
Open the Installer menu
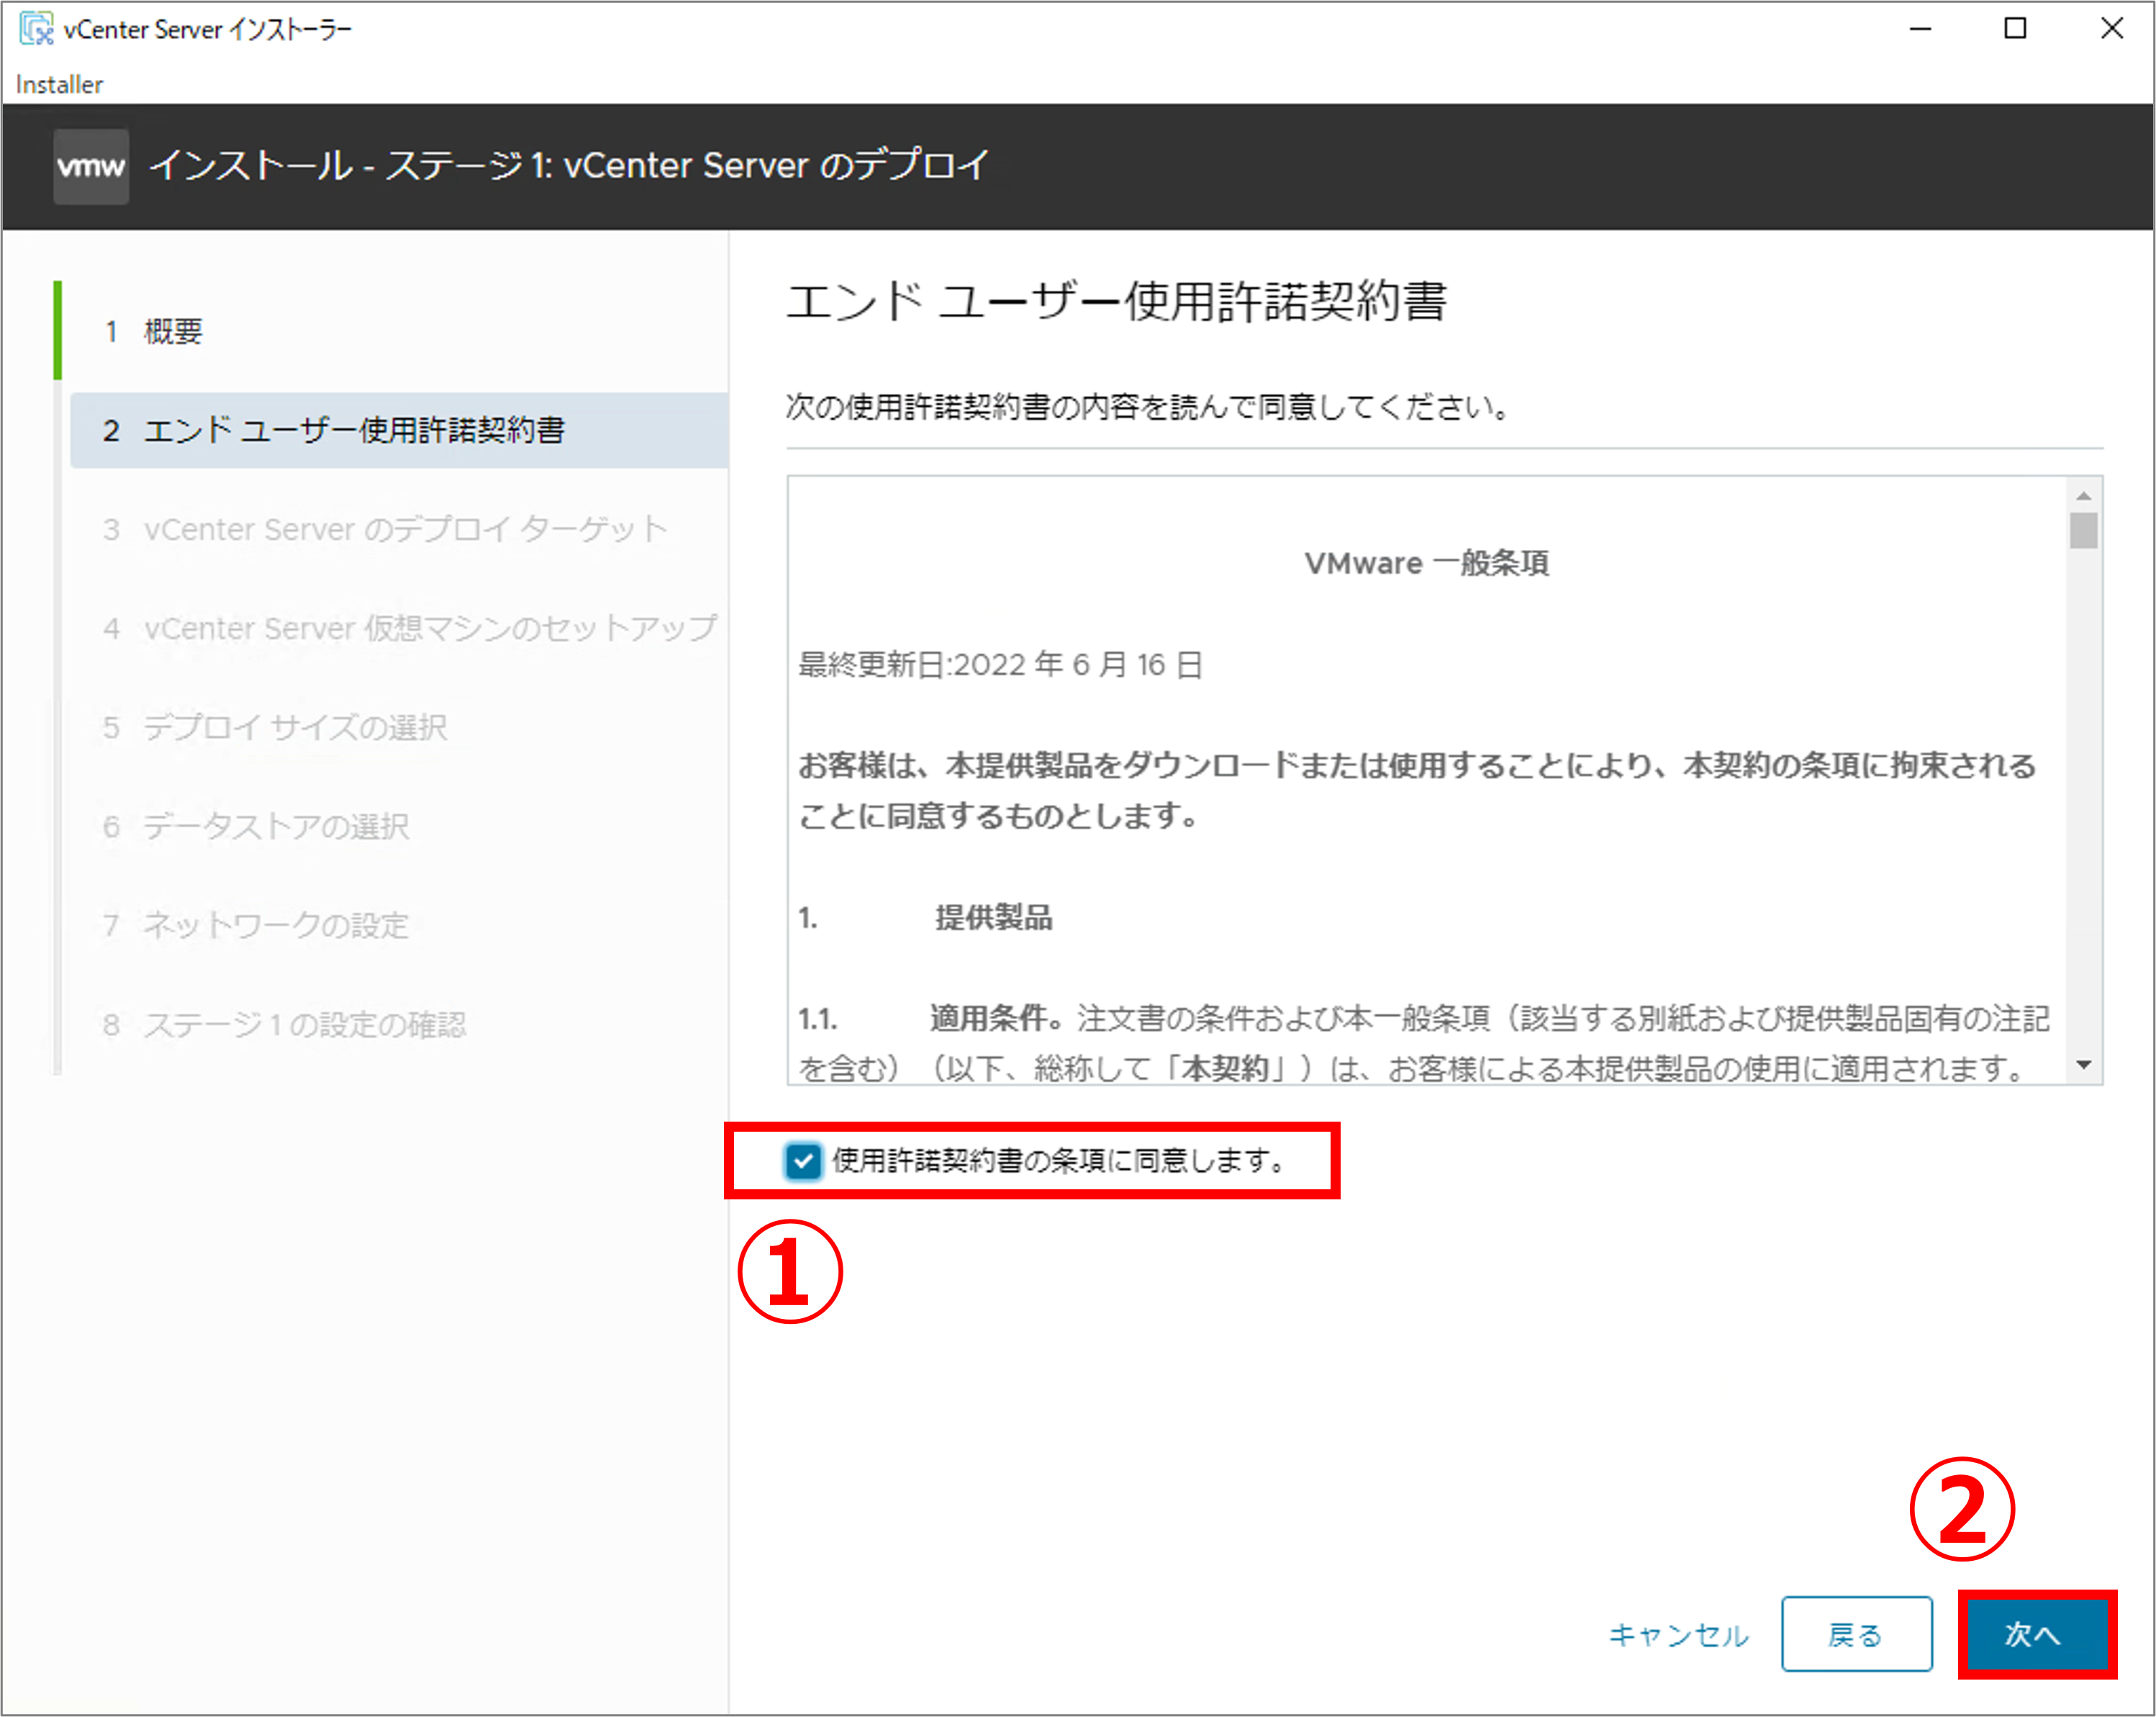click(x=59, y=84)
